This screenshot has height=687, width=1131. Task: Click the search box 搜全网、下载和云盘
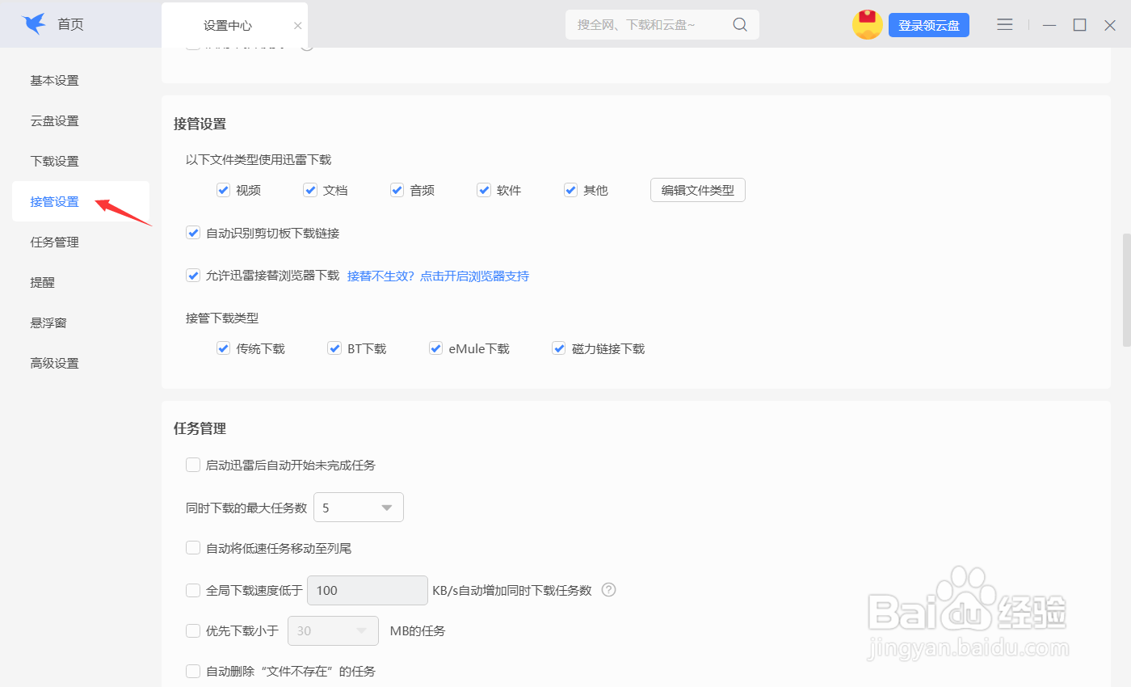[x=662, y=25]
